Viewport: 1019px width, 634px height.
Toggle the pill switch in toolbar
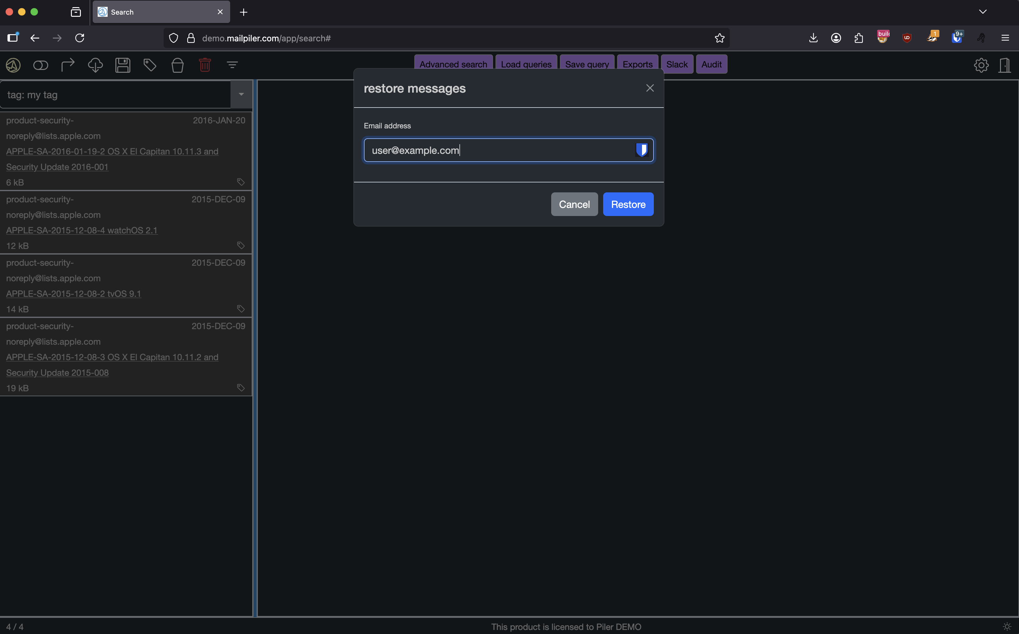coord(41,65)
